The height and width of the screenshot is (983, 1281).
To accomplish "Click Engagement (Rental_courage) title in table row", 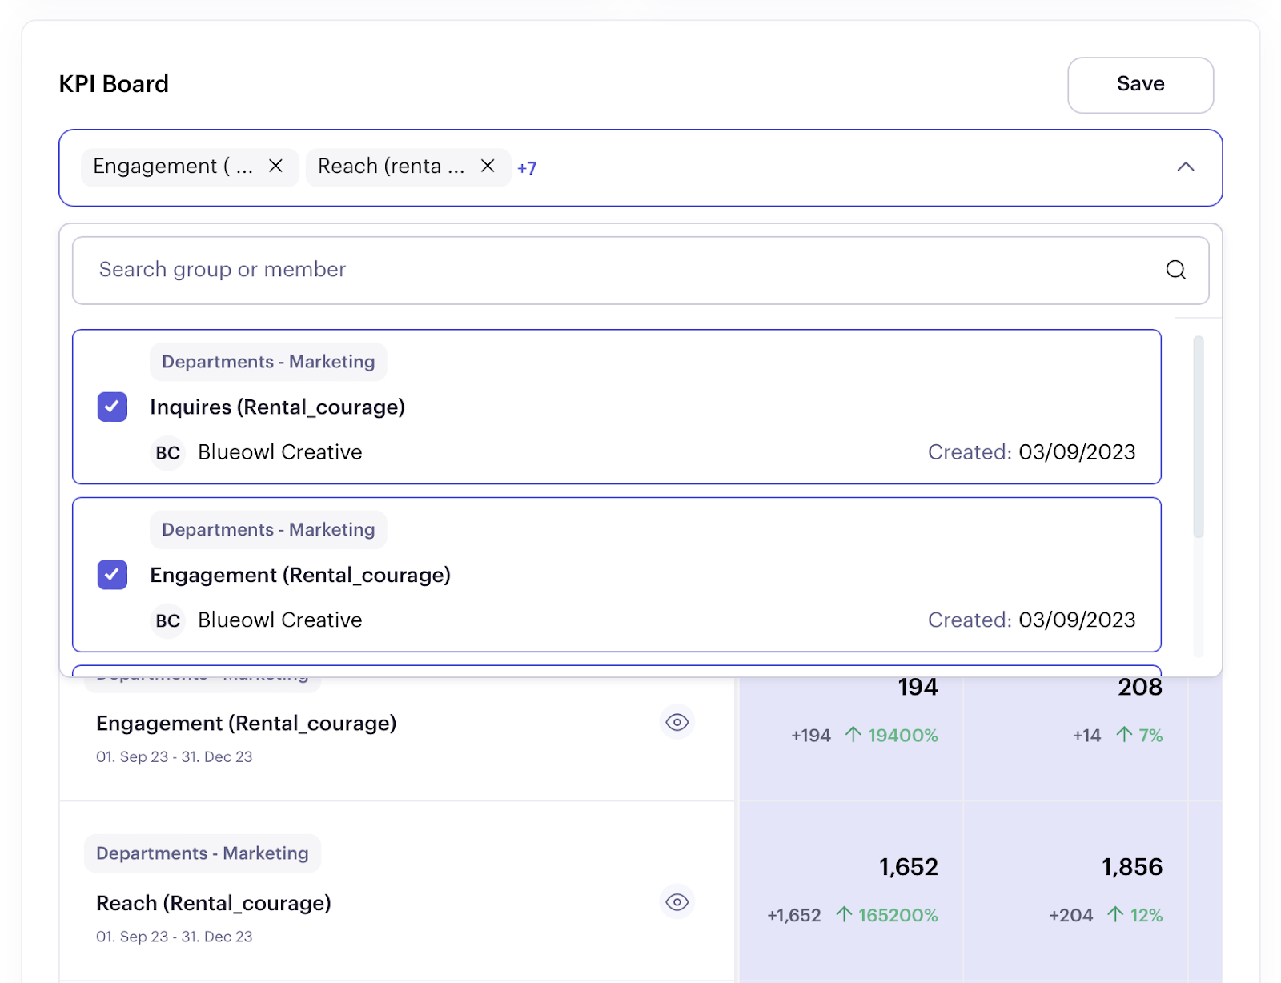I will point(247,724).
